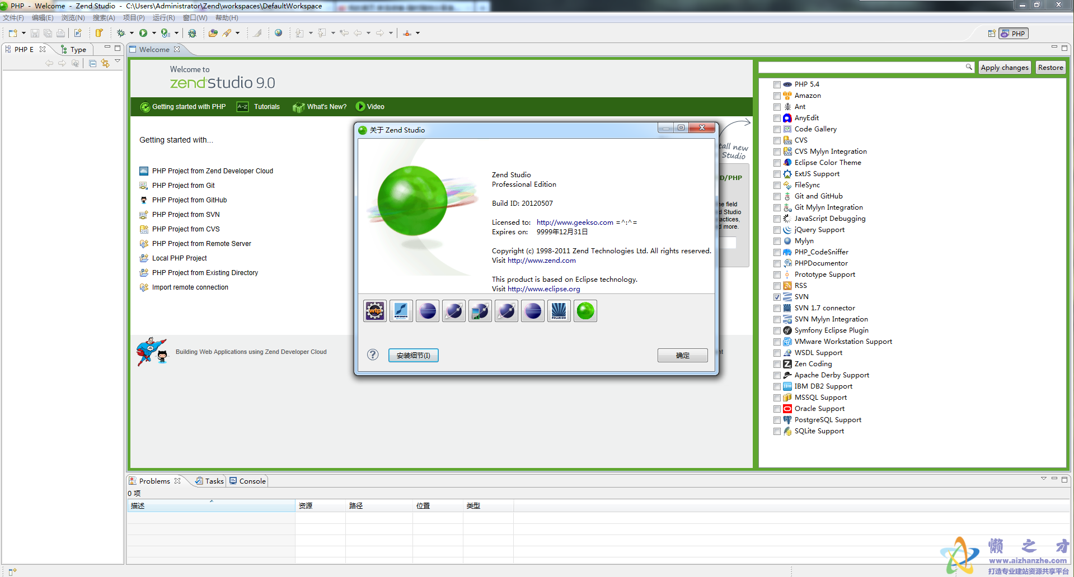Screen dimensions: 1074x577
Task: Click the green Run toolbar icon
Action: (143, 34)
